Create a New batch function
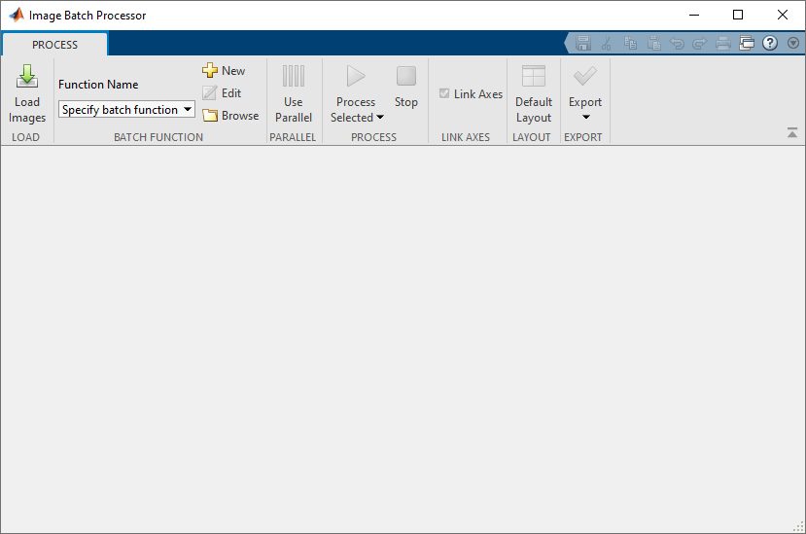The height and width of the screenshot is (534, 806). (224, 70)
